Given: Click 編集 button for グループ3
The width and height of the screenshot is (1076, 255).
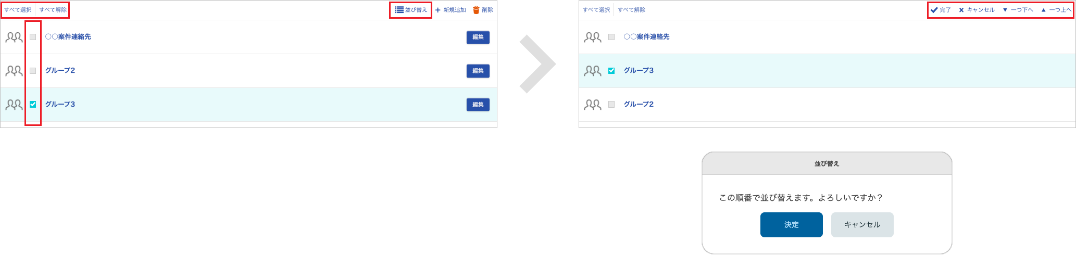Looking at the screenshot, I should pos(478,105).
